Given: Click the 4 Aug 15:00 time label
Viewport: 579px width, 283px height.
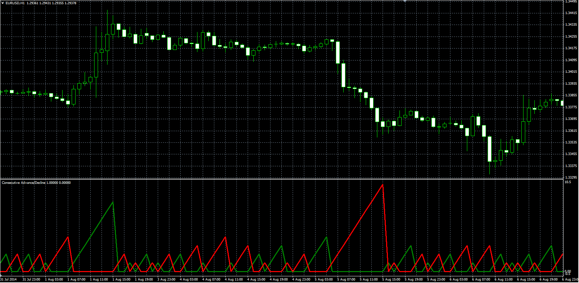Looking at the screenshot, I should click(256, 279).
